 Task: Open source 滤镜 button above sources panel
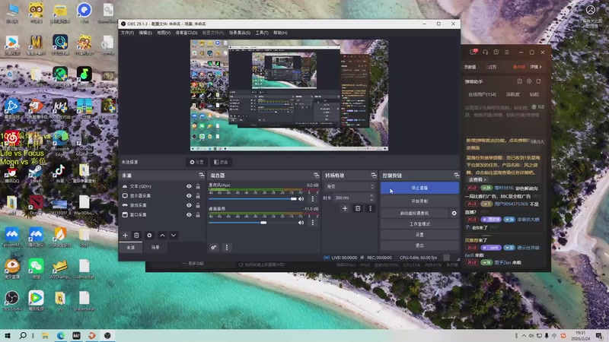point(221,162)
